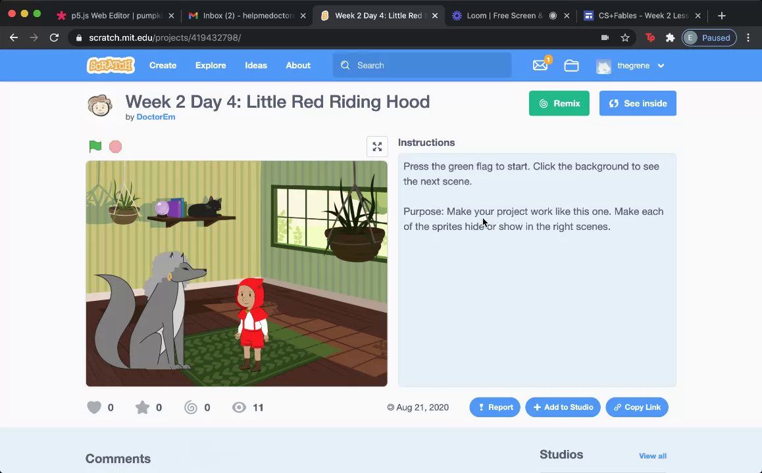The width and height of the screenshot is (762, 473).
Task: Click the Scratch search field
Action: (422, 66)
